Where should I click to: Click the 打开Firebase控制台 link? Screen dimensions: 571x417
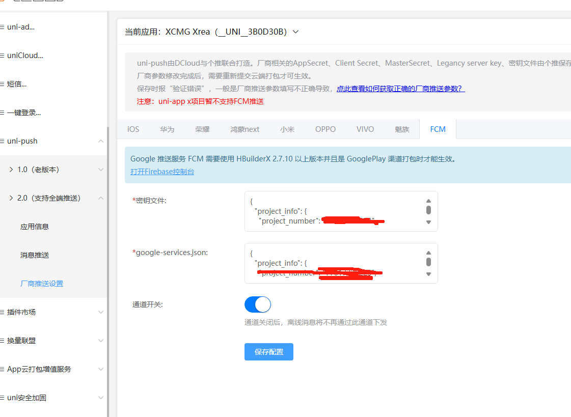pyautogui.click(x=162, y=172)
